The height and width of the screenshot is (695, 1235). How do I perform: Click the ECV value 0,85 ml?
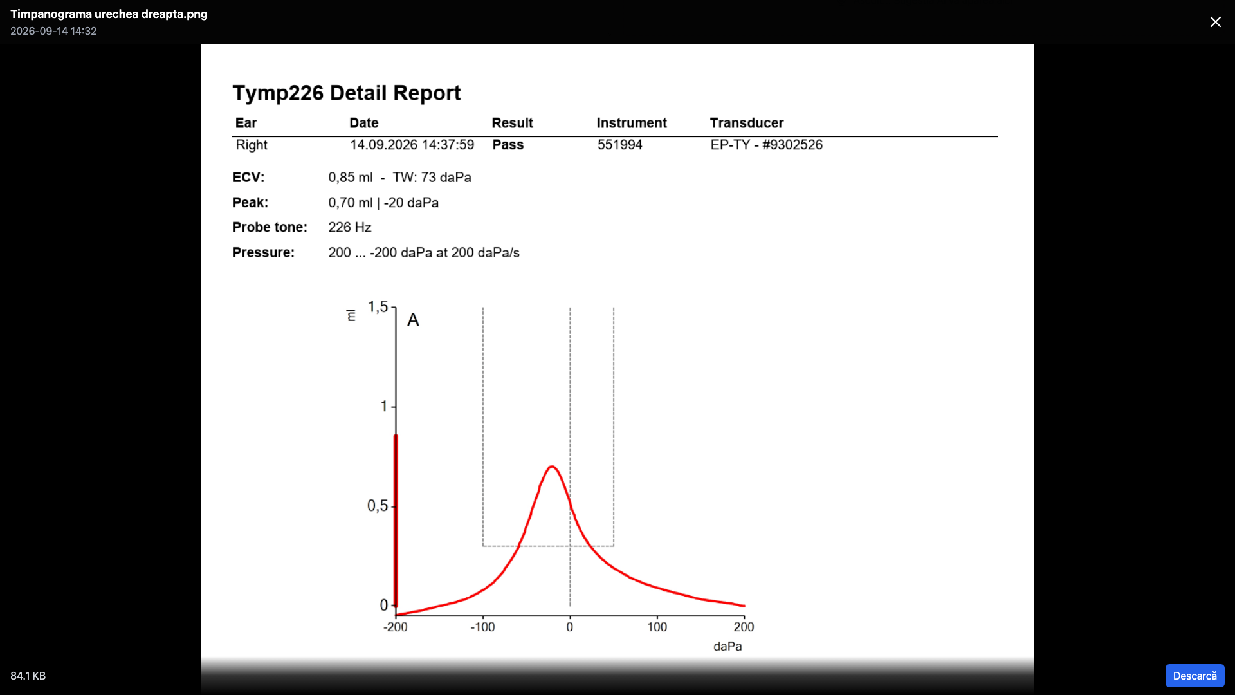(351, 177)
